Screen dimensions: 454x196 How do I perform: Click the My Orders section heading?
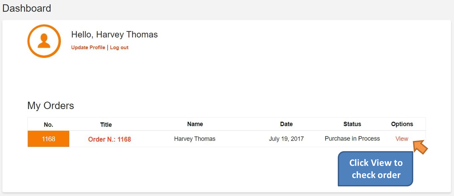pyautogui.click(x=50, y=106)
